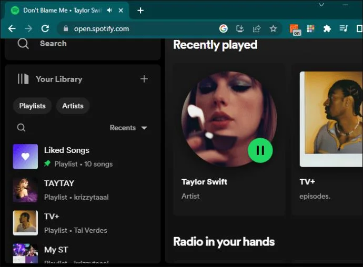Screen dimensions: 363x267
Task: Click the TV+ library cover image
Action: [x=25, y=223]
